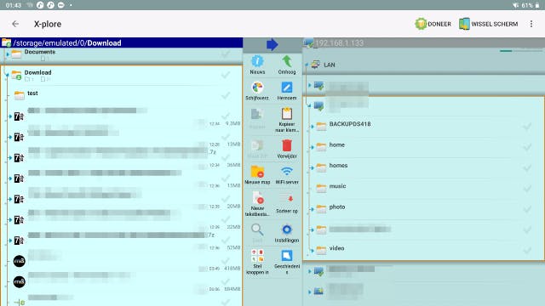Tap the 'X-plore' app title
Screen dimensions: 545x306
(48, 24)
